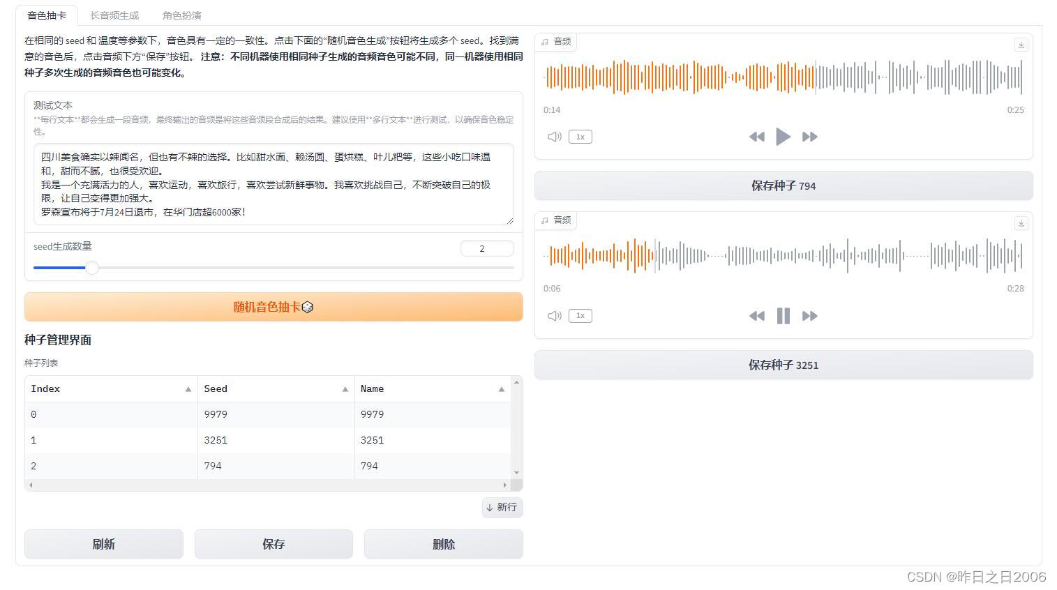Select Index cell 2 in the table
1057x590 pixels.
(x=112, y=466)
